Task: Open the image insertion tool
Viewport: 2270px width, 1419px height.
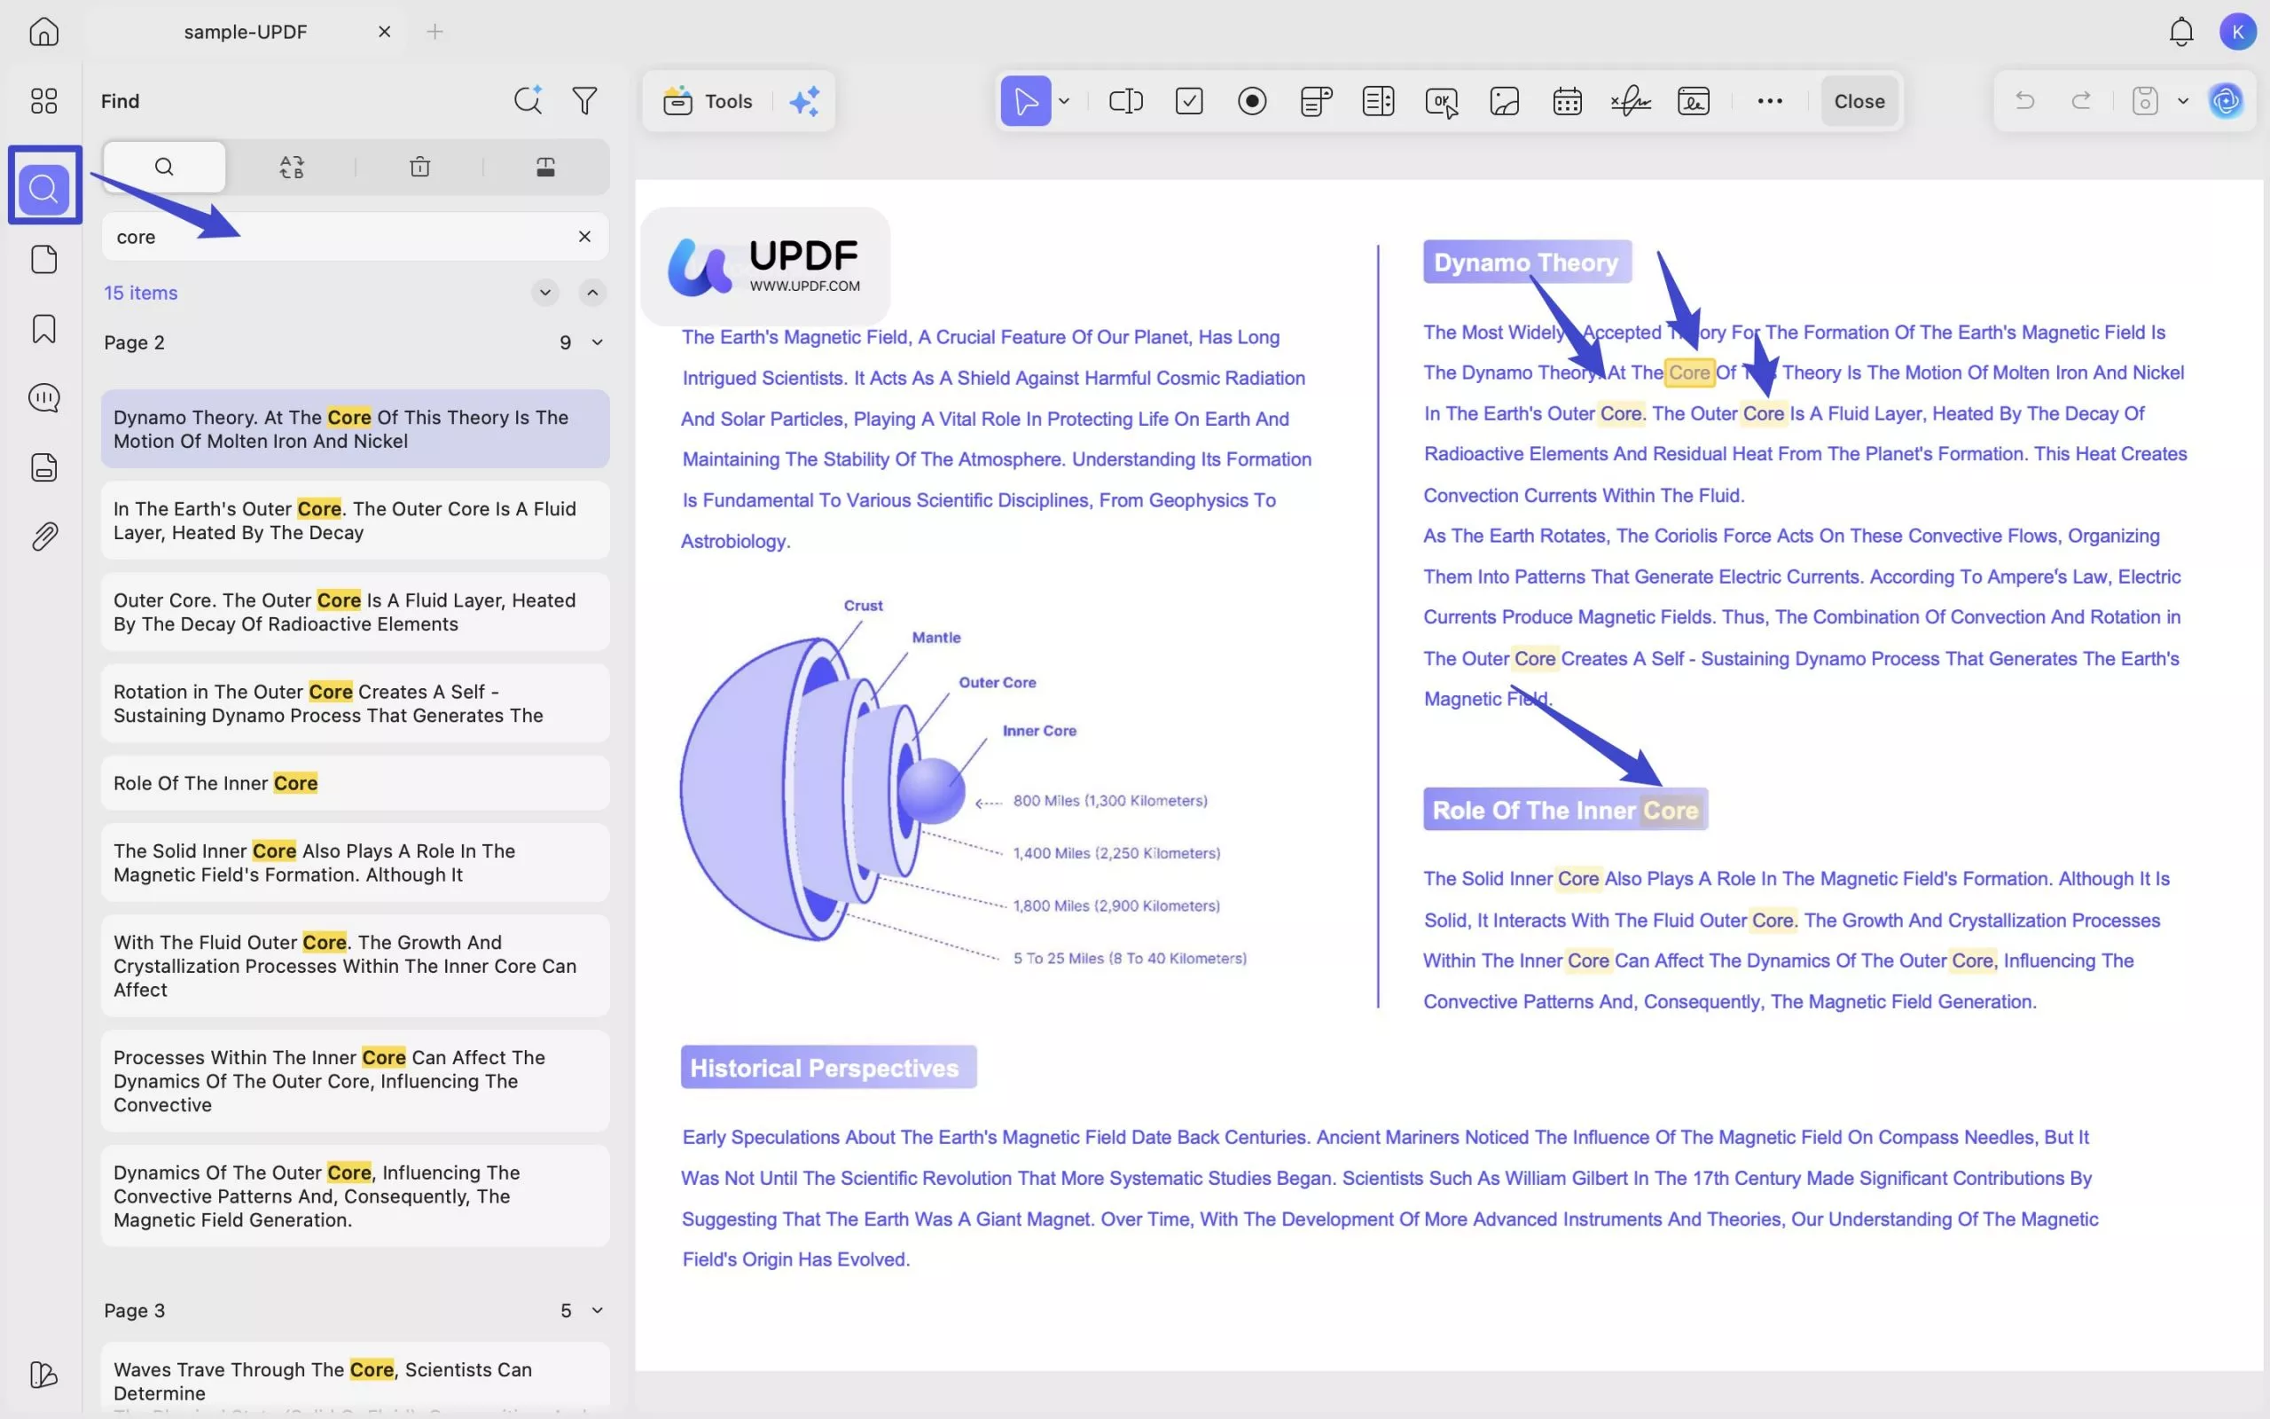Action: coord(1503,100)
